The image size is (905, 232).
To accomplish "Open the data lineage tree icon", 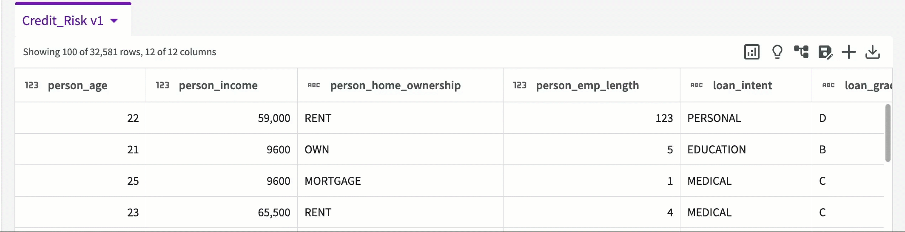I will (x=801, y=52).
